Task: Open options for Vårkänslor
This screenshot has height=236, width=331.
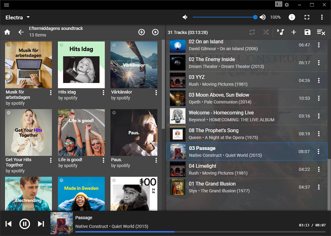Action: coord(156,93)
